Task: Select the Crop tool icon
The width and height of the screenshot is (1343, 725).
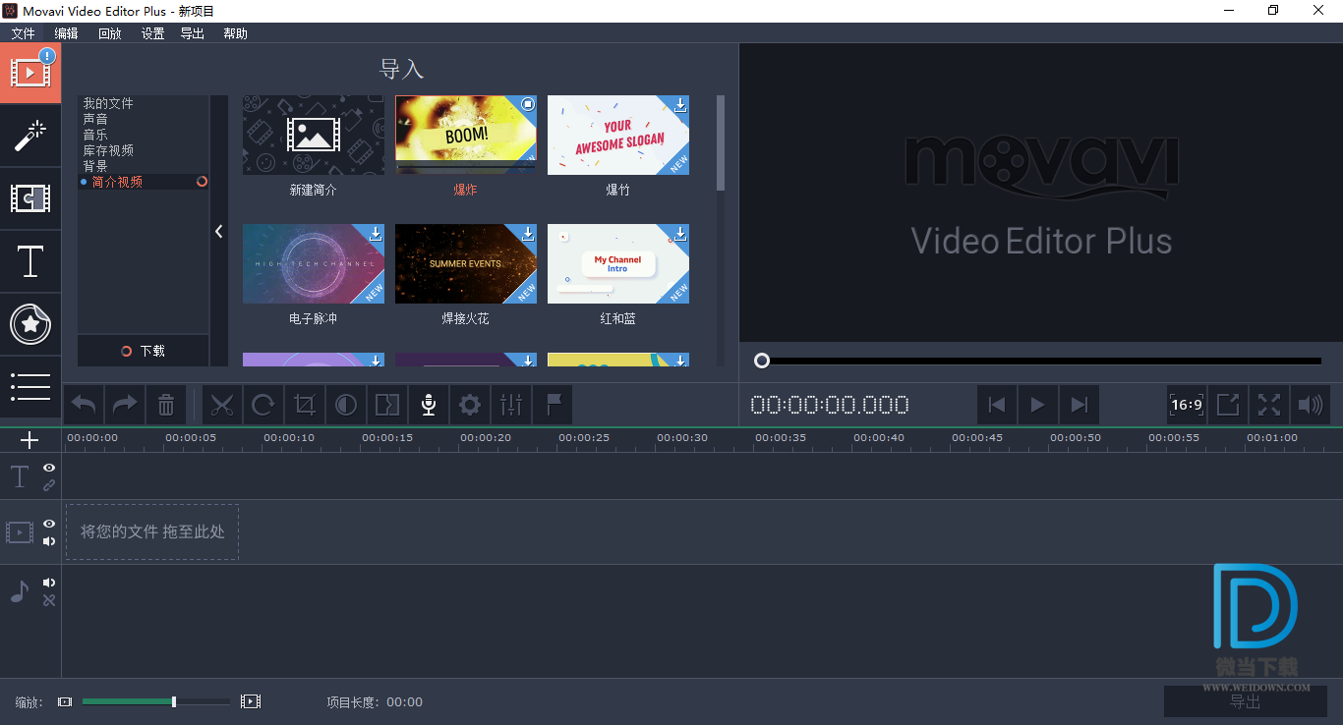Action: tap(305, 405)
